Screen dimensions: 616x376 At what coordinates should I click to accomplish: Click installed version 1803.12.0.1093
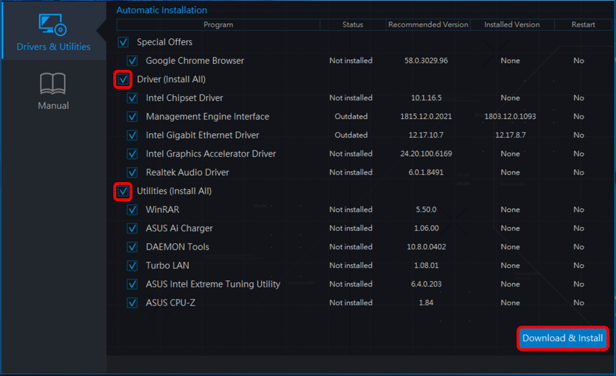coord(510,117)
